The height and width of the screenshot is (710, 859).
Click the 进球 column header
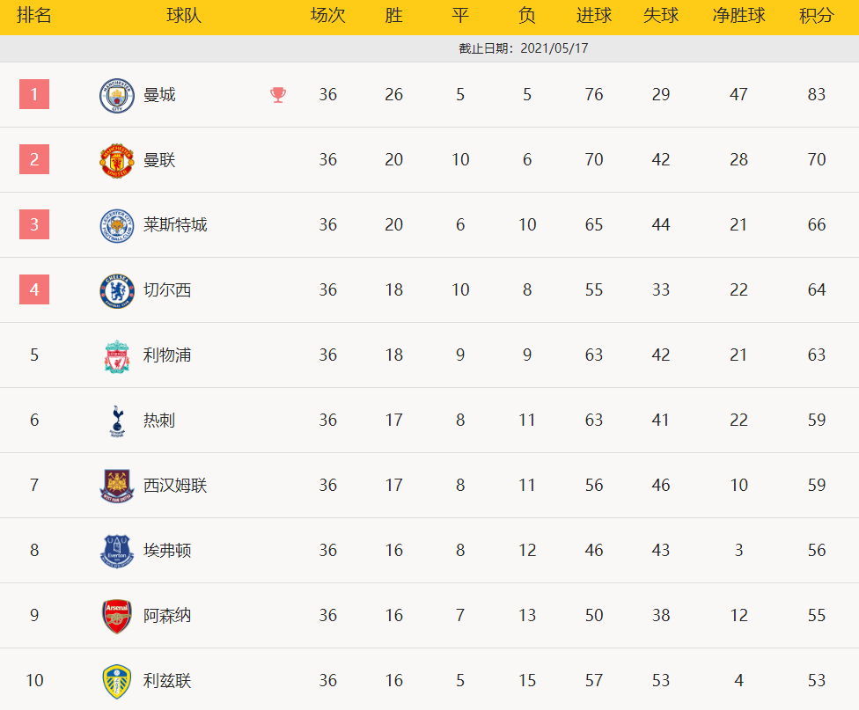click(x=594, y=15)
